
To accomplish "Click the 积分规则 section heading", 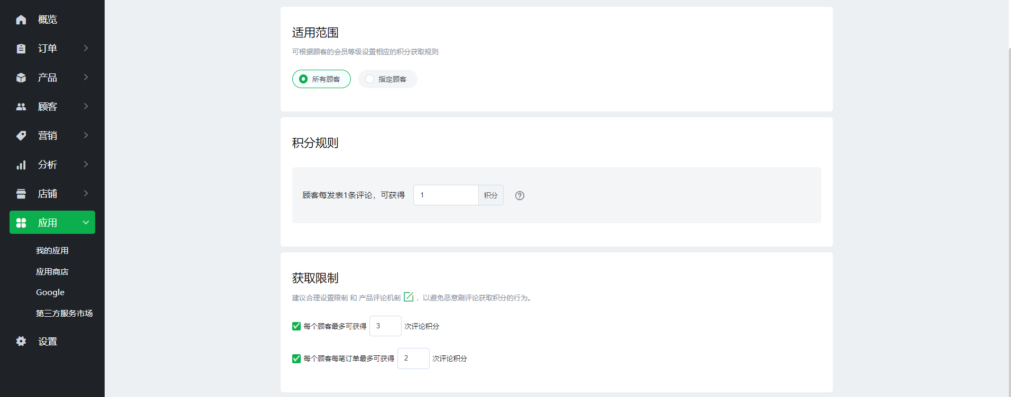I will pyautogui.click(x=315, y=143).
